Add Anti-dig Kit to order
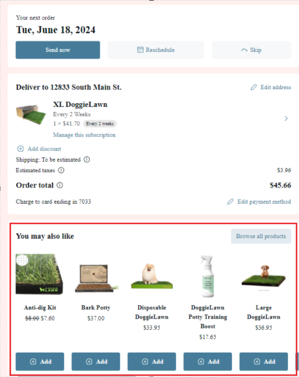The height and width of the screenshot is (377, 299). (x=40, y=362)
